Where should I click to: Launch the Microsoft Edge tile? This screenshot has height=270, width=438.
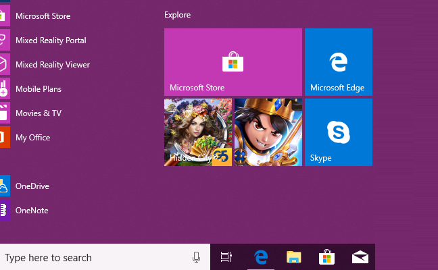click(339, 62)
